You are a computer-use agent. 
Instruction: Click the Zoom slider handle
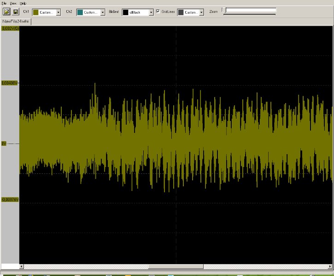click(224, 11)
